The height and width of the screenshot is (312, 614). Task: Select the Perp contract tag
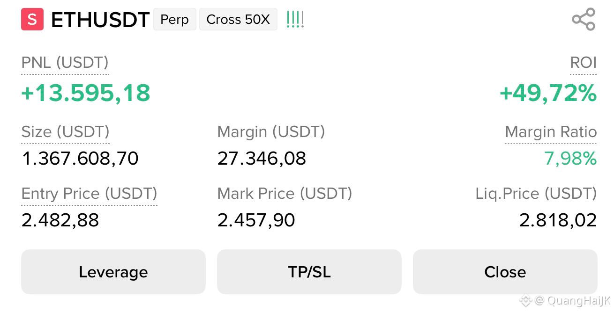(175, 19)
